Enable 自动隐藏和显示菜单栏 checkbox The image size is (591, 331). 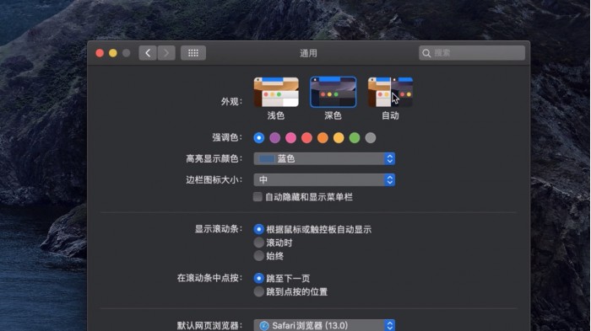click(258, 197)
